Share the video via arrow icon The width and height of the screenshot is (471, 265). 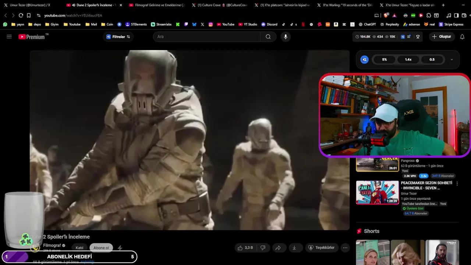(x=278, y=248)
